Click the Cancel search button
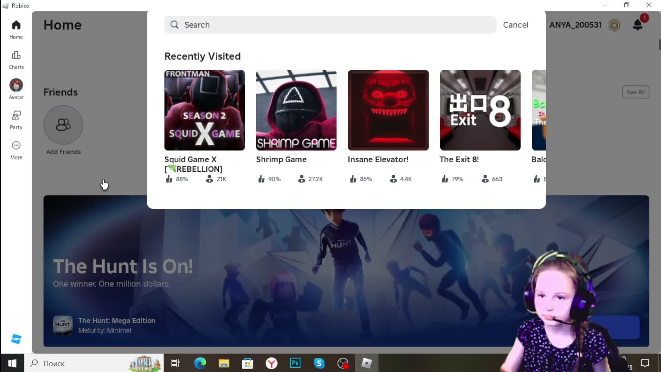 pos(515,25)
